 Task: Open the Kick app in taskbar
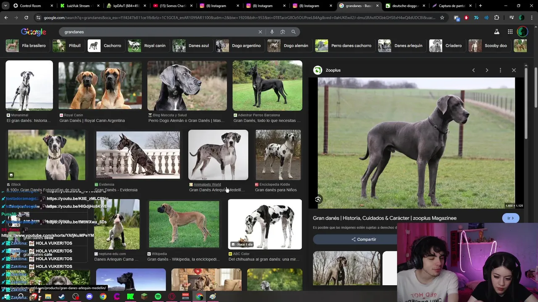(x=130, y=297)
